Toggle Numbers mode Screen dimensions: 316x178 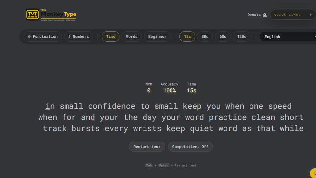[x=78, y=36]
